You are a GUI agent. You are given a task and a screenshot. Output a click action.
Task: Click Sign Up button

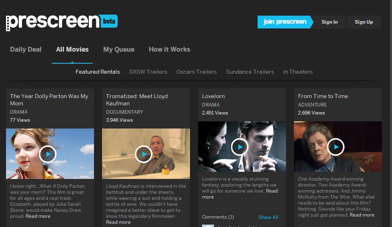click(x=364, y=22)
